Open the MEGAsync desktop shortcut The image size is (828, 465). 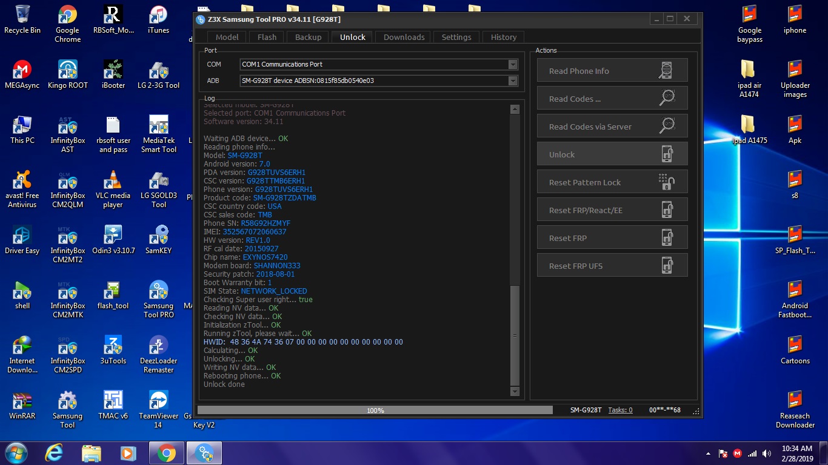coord(22,74)
